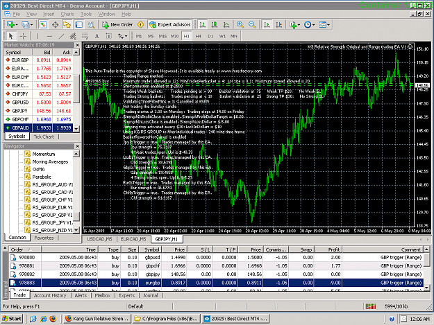Open the Indicators list icon
Screen dimensions: 434x325
[x=293, y=24]
